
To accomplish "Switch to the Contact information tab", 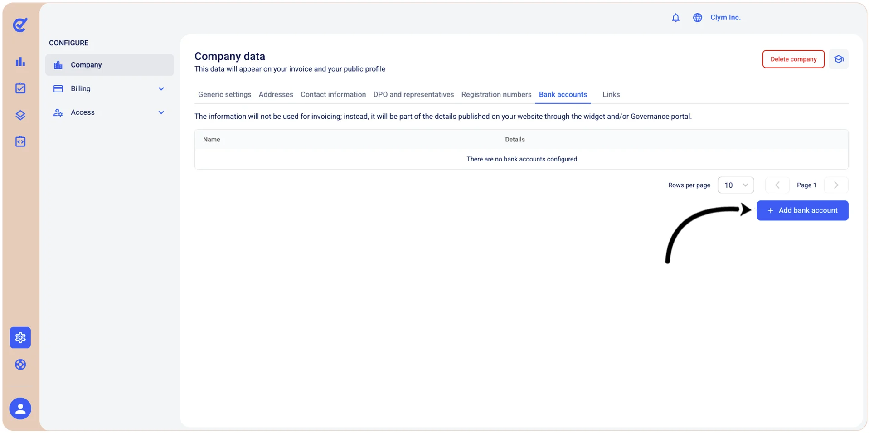I will (333, 94).
